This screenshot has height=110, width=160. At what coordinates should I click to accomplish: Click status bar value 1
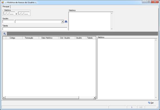tap(132, 107)
